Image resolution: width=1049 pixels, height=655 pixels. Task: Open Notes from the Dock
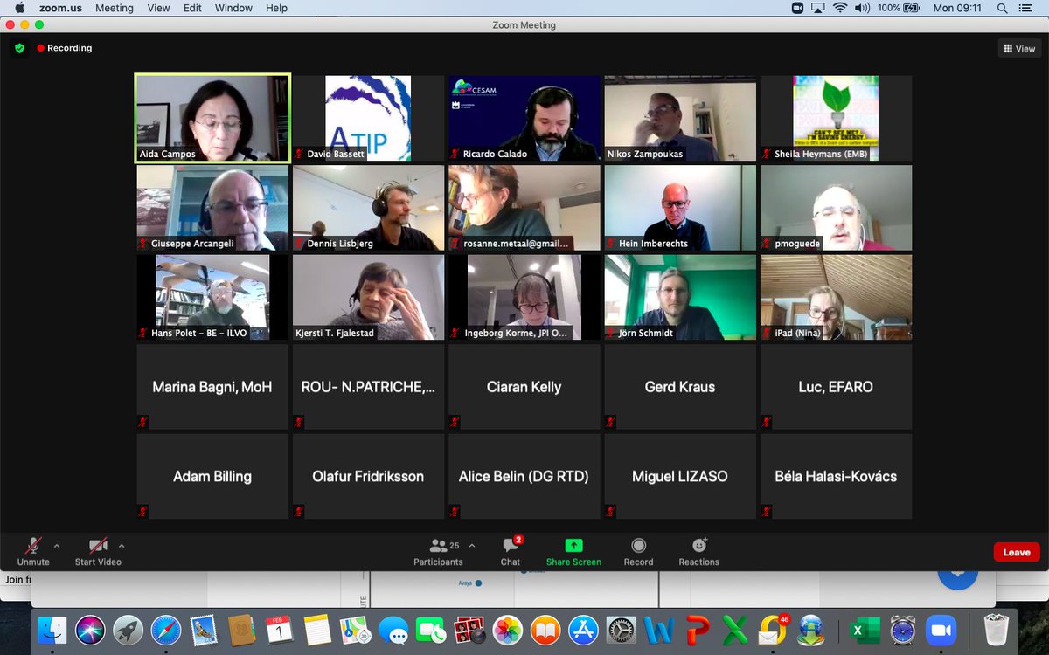[x=317, y=629]
